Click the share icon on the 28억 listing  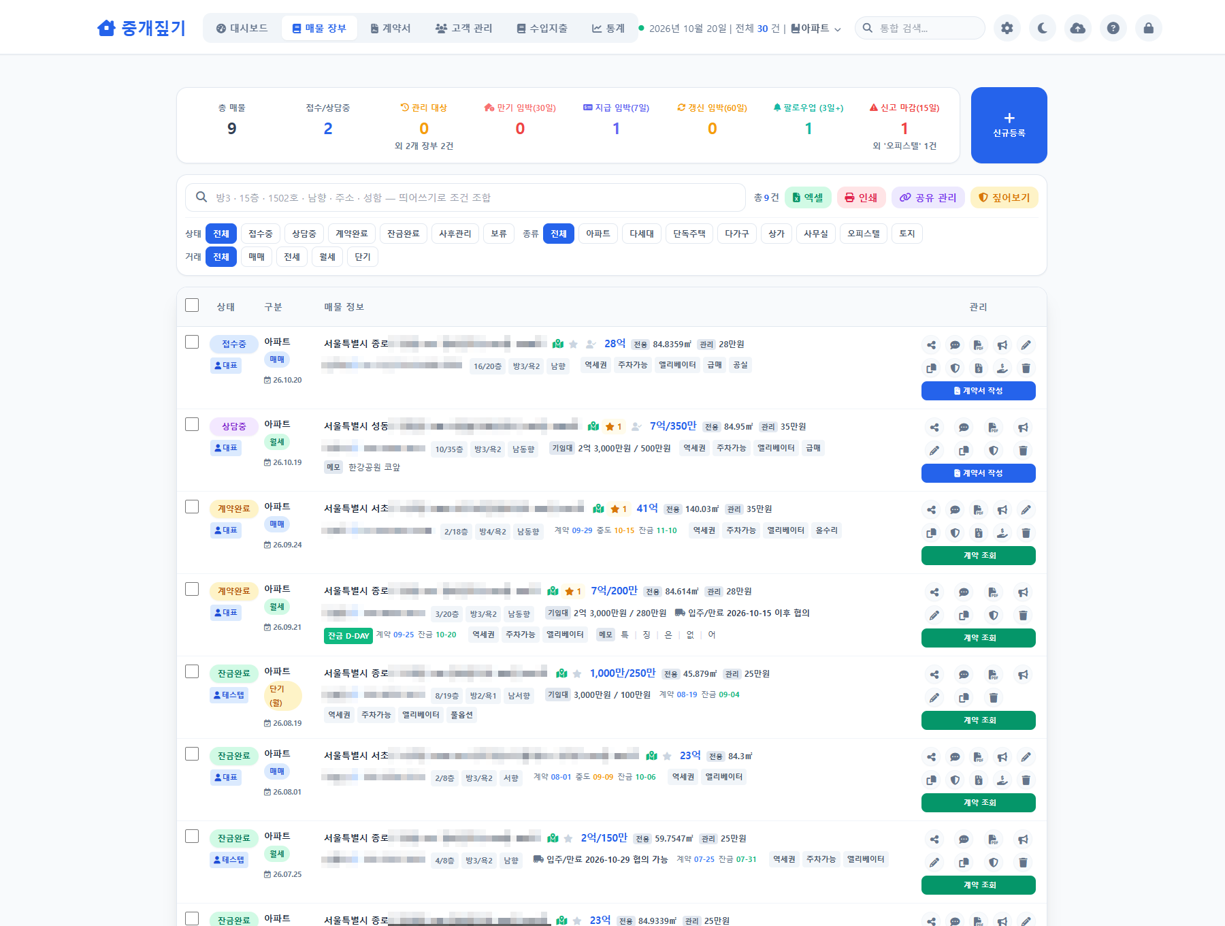932,345
